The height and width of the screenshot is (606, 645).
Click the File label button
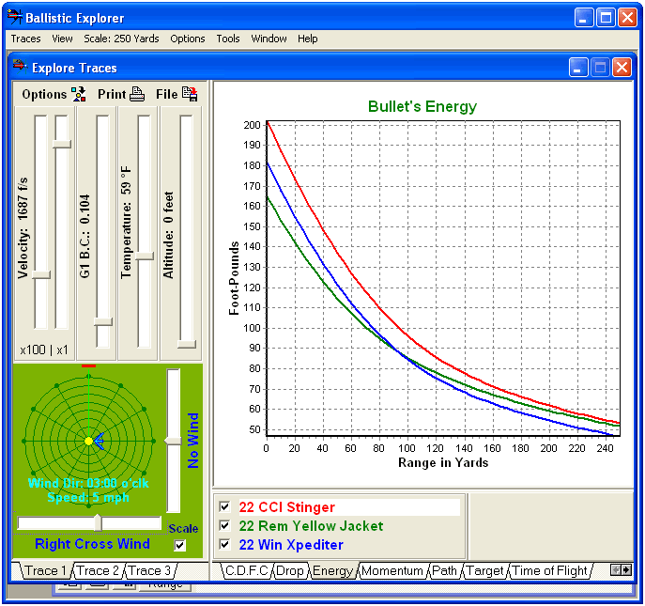tap(166, 94)
